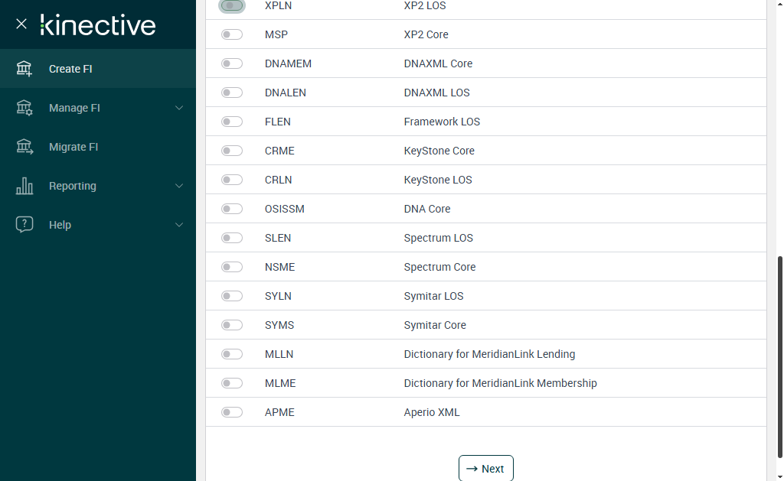Screen dimensions: 784x481
Task: Click Dictionary for MeridianLink Membership text
Action: (500, 383)
